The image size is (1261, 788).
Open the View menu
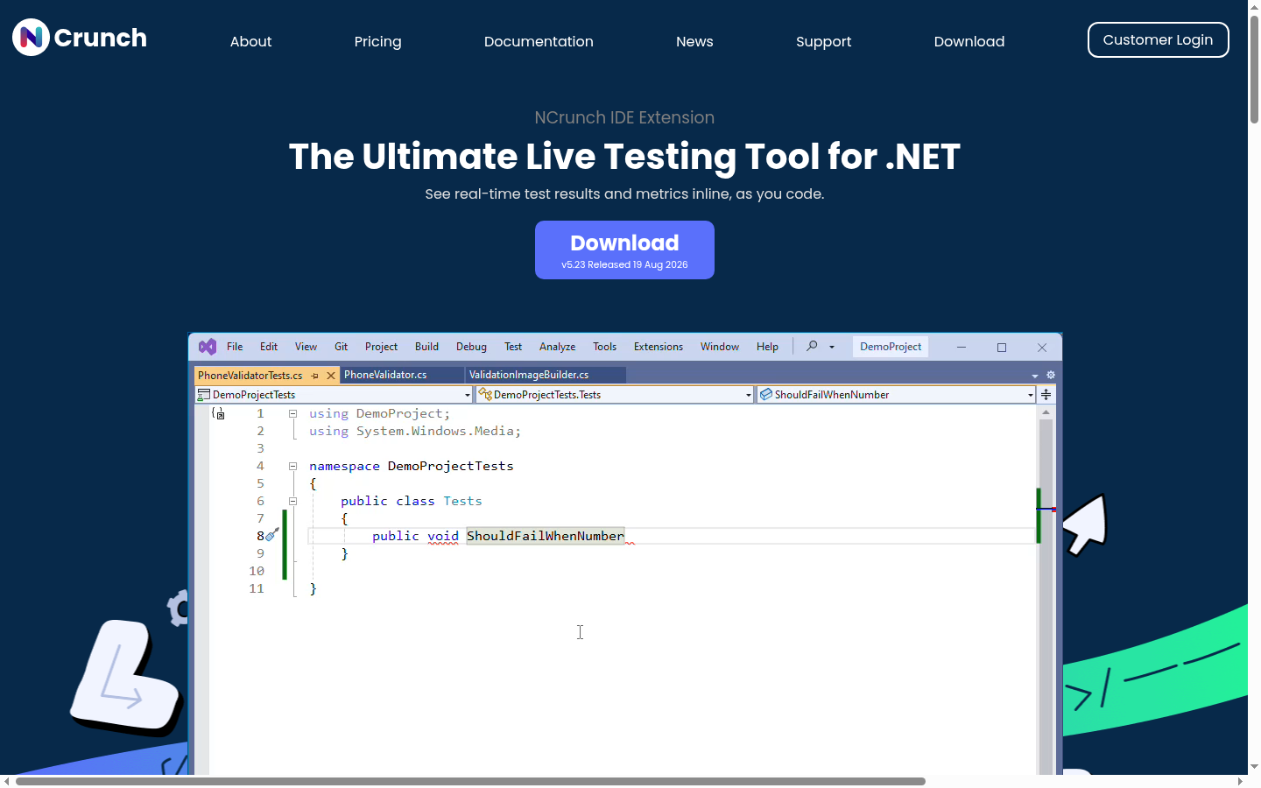[306, 347]
